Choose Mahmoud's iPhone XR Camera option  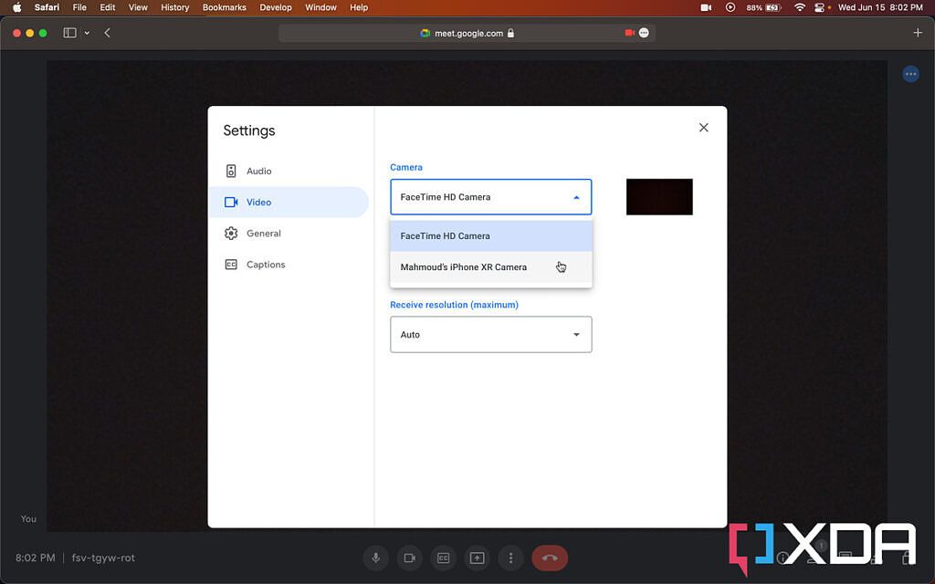tap(464, 267)
